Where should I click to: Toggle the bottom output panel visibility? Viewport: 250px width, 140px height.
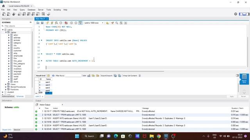[244, 14]
